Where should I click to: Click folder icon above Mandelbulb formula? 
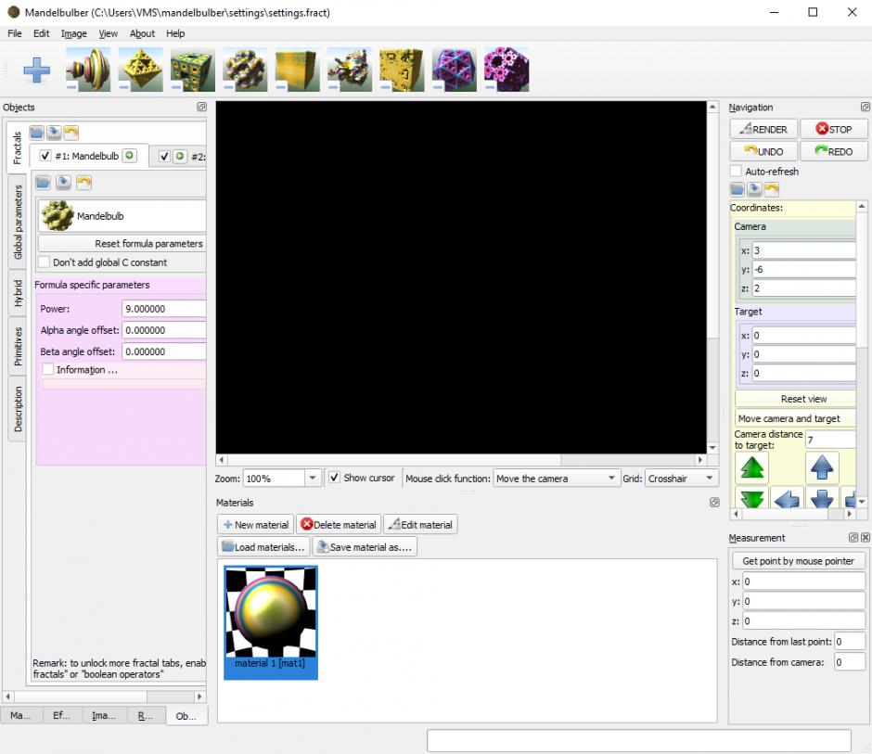pyautogui.click(x=43, y=183)
